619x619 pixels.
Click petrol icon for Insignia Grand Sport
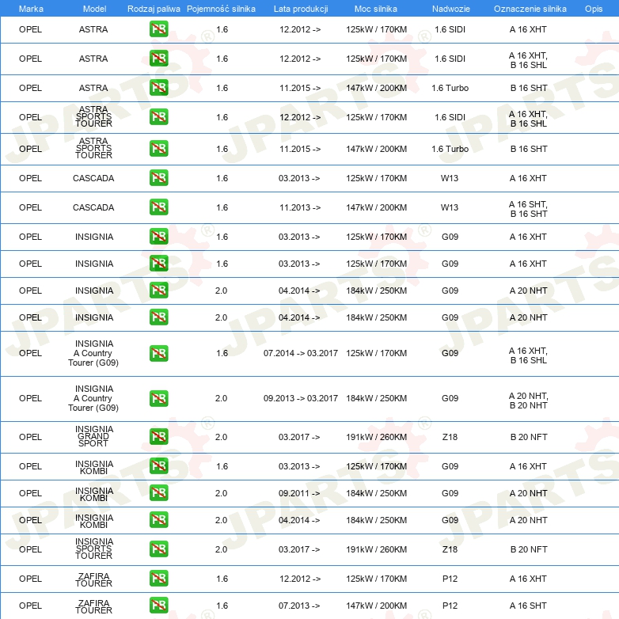click(158, 437)
